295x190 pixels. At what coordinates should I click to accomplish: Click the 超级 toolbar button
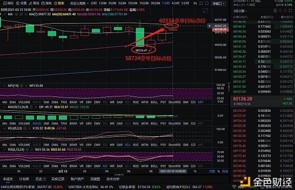[x=47, y=3]
